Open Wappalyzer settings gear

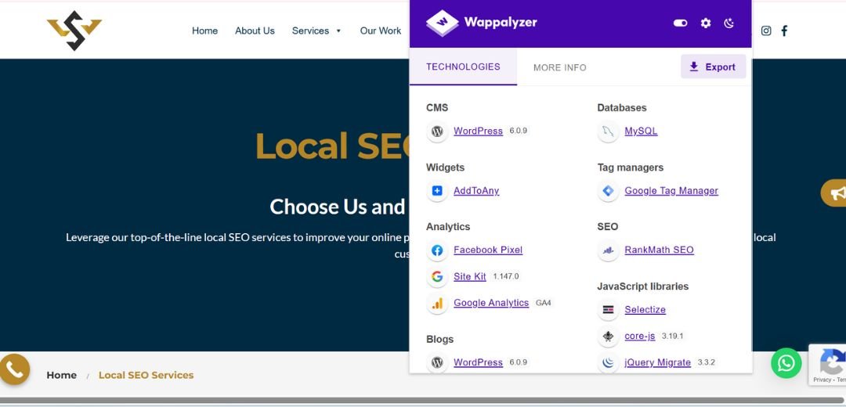coord(706,23)
